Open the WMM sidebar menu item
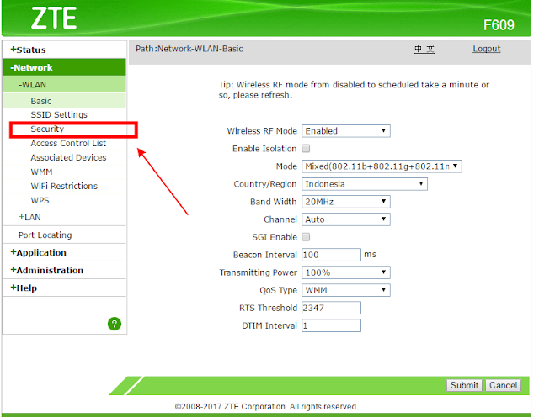Image resolution: width=539 pixels, height=417 pixels. (x=41, y=172)
